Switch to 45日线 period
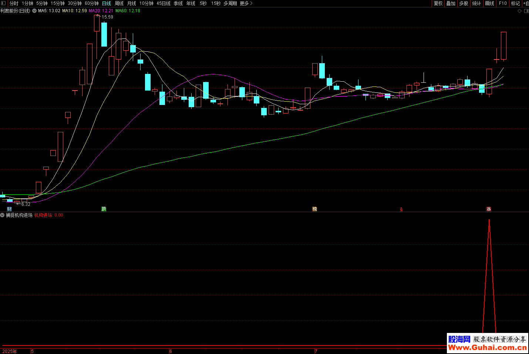Viewport: 529px width, 354px height. coord(164,3)
